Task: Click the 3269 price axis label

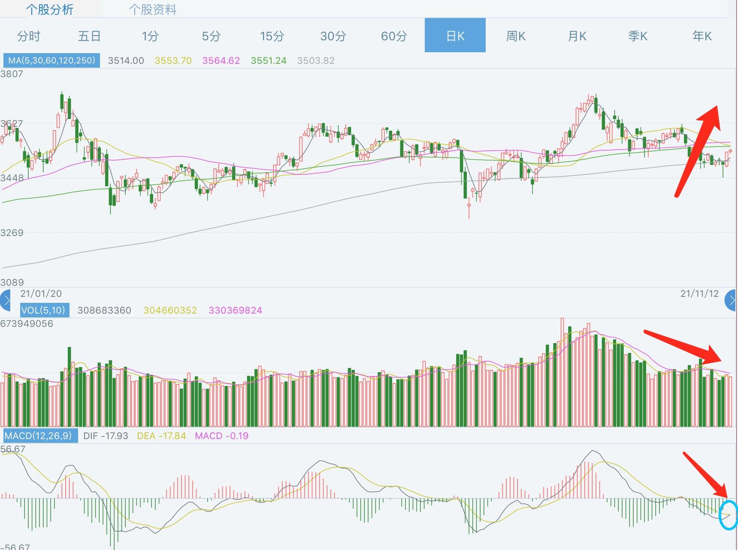Action: click(x=12, y=233)
